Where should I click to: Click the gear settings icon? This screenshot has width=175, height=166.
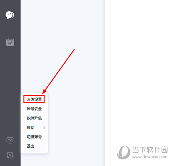[x=10, y=155]
